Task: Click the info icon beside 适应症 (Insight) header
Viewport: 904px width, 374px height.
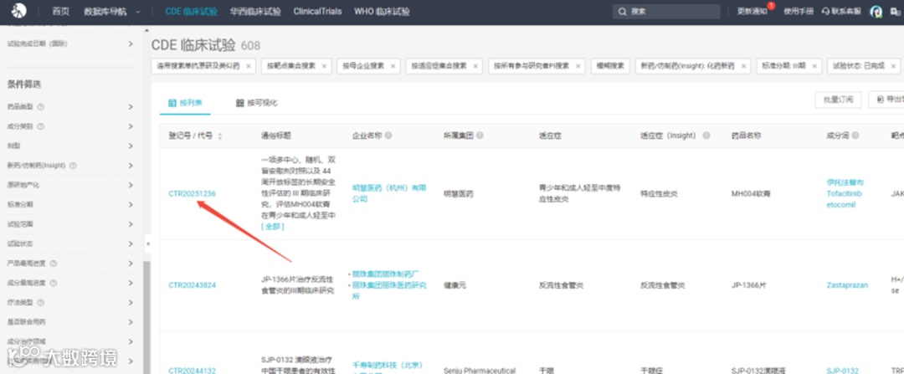Action: 706,136
